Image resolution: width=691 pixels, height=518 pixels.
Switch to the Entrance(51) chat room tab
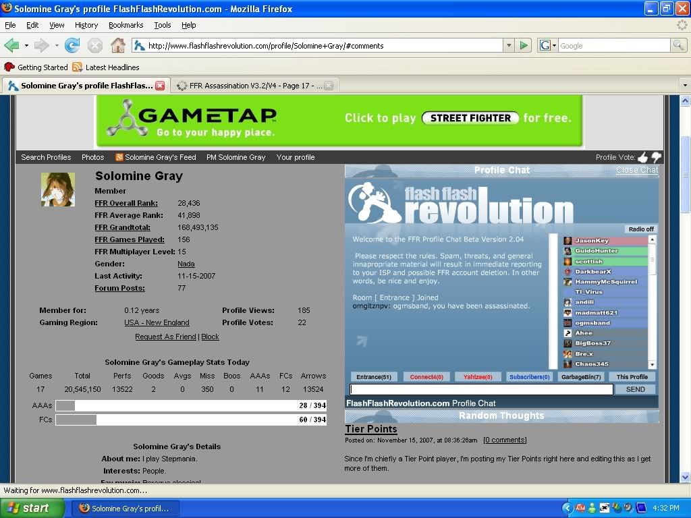click(x=373, y=377)
